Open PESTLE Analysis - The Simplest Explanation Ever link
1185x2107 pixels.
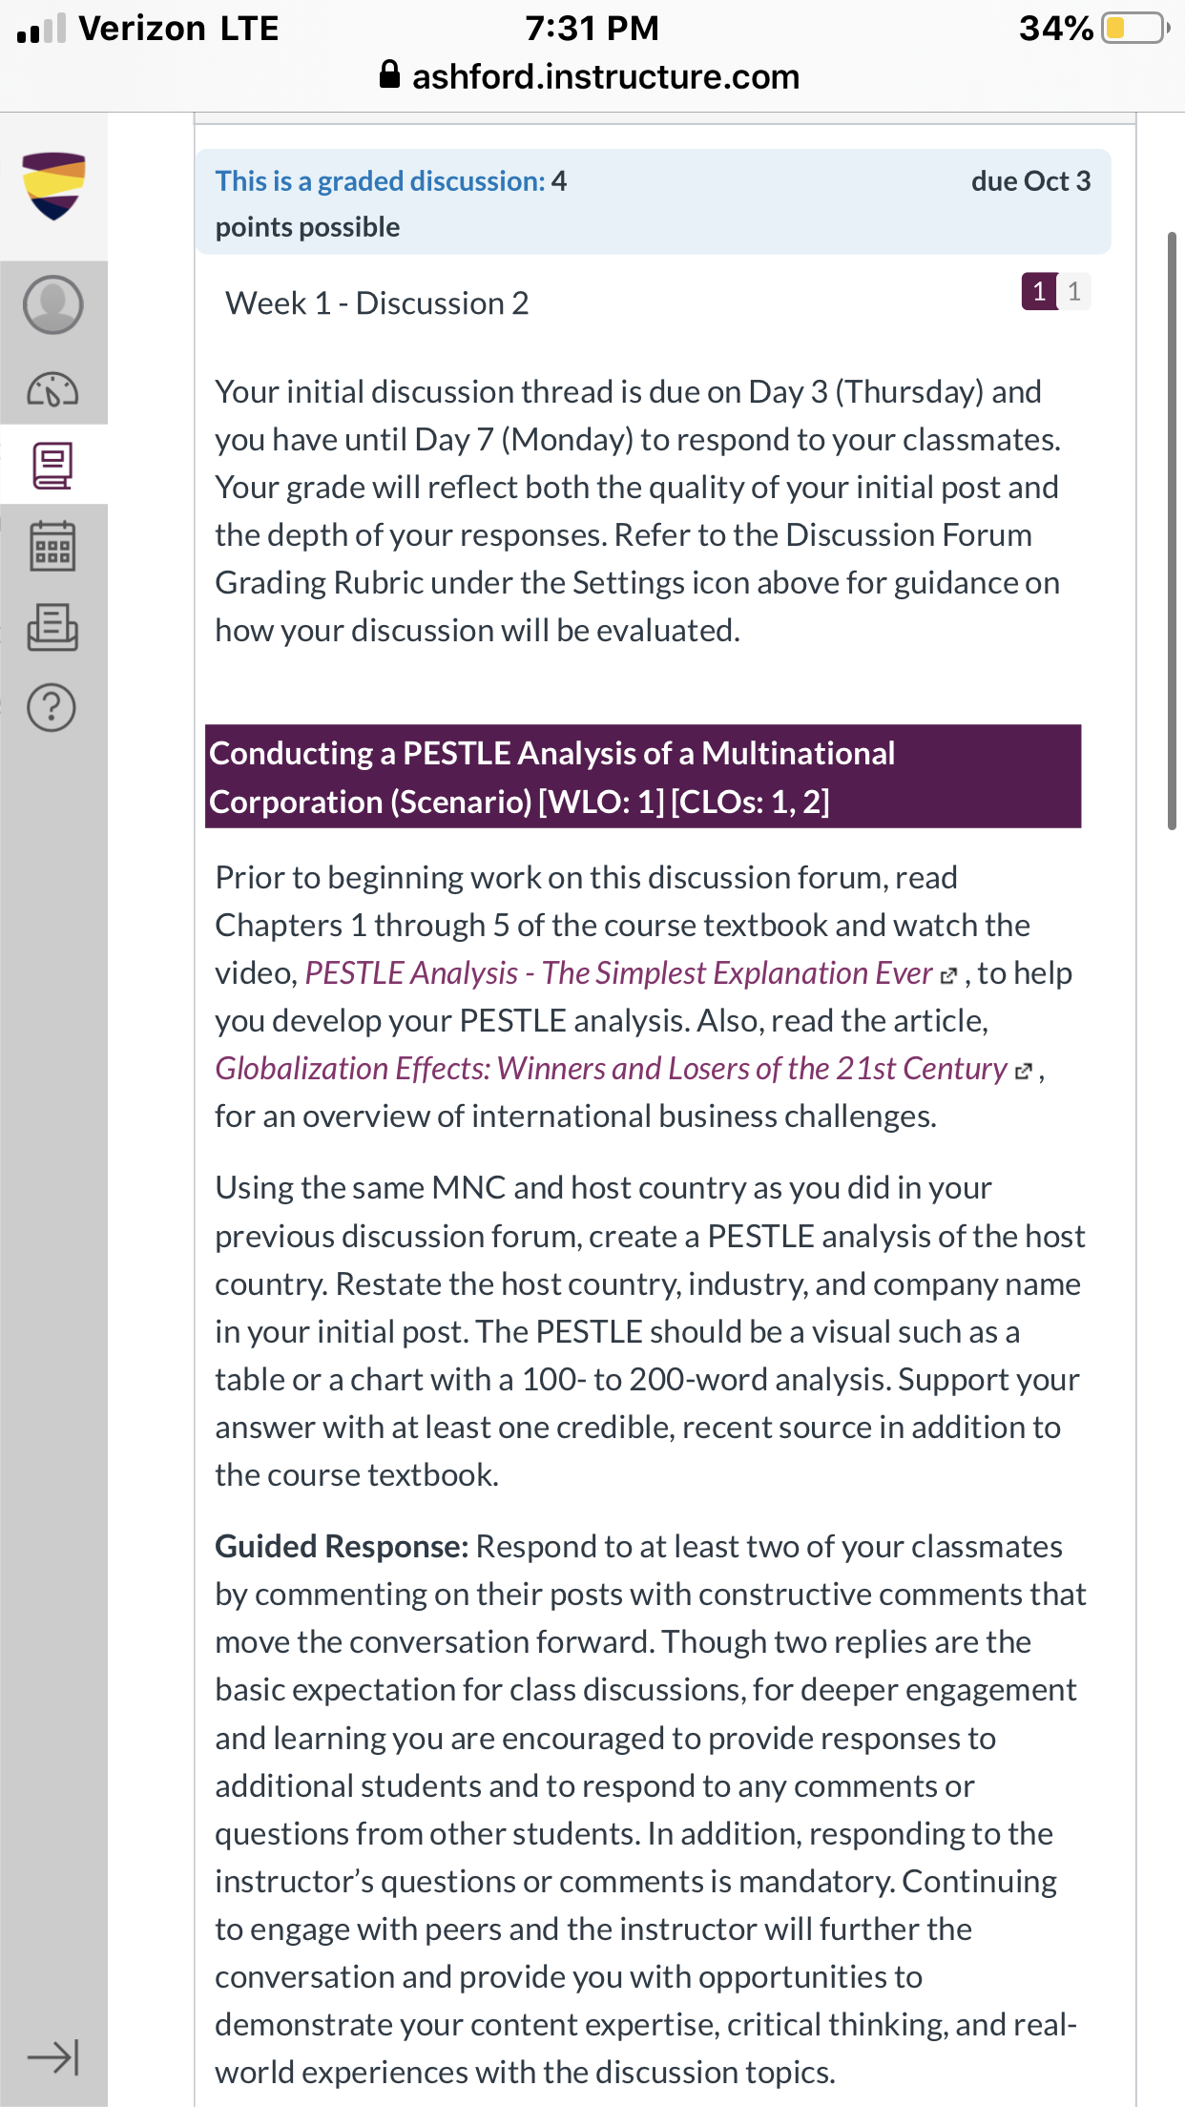618,972
